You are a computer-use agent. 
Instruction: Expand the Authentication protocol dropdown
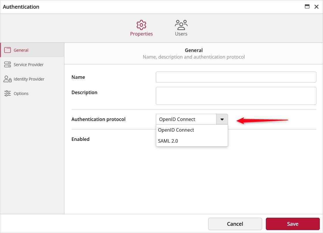tap(222, 119)
